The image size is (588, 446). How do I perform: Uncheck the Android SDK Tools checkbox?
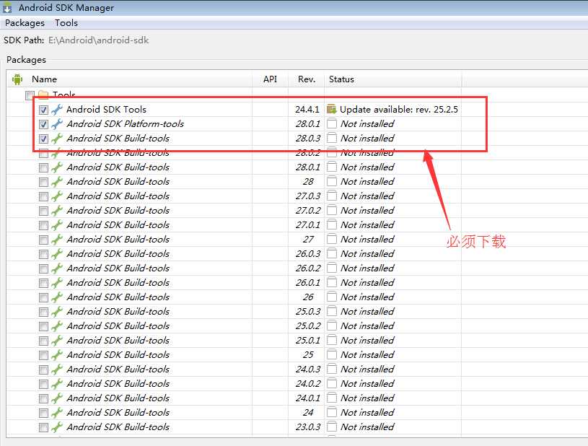coord(43,110)
